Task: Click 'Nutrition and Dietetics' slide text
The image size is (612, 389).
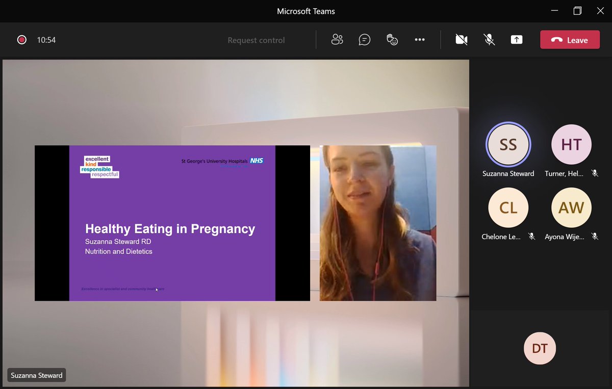Action: (119, 251)
